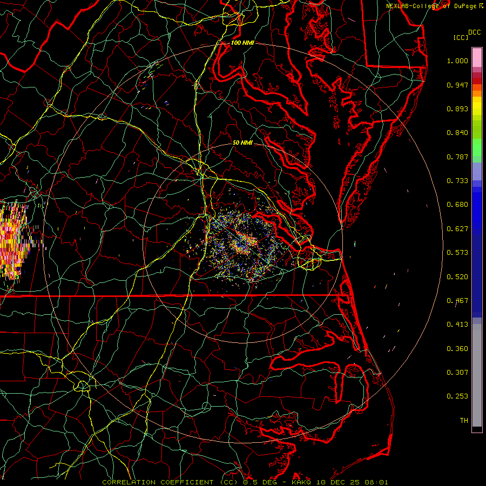Select the 0.573 legend value
Image resolution: width=486 pixels, height=486 pixels.
click(x=457, y=253)
